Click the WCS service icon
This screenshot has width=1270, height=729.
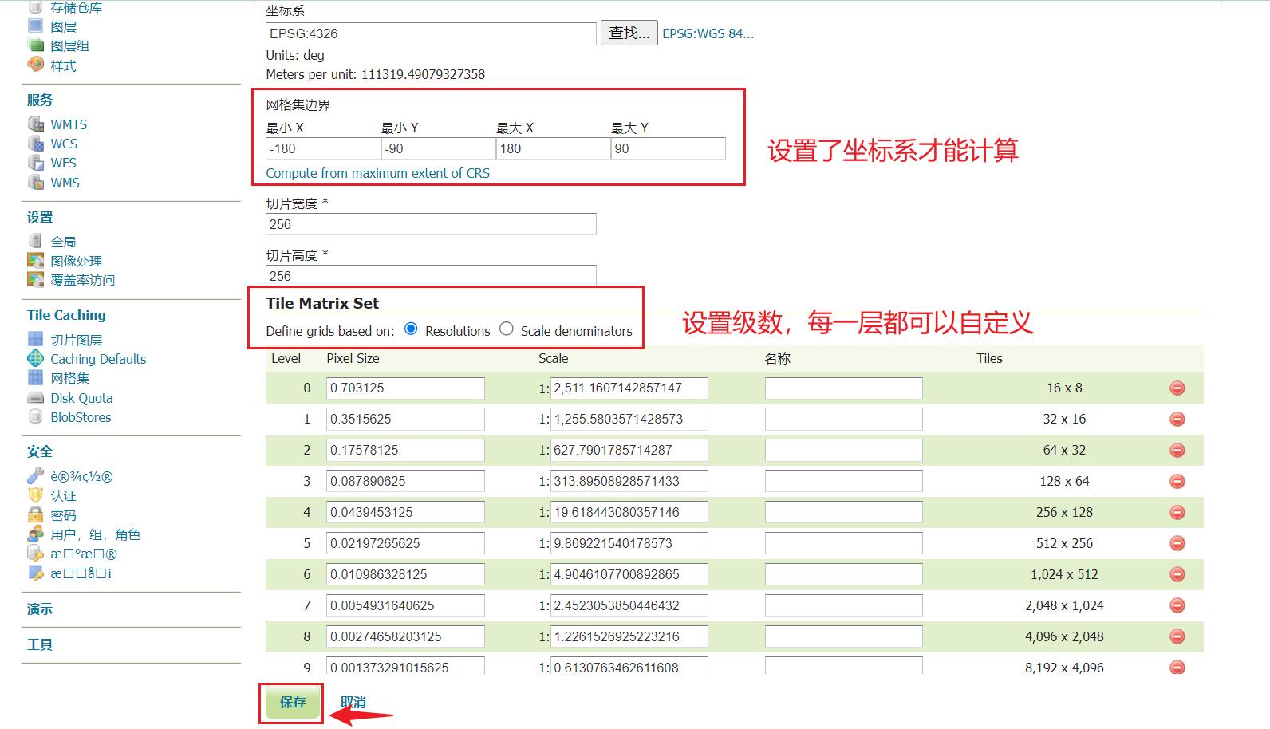[x=35, y=144]
